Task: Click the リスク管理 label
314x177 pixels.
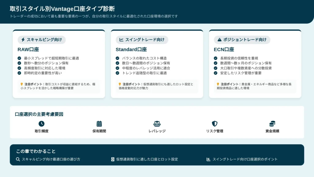Action: (x=215, y=131)
